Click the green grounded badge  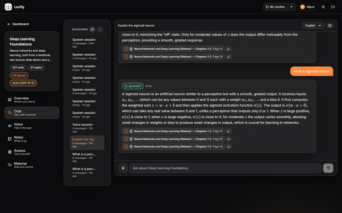(133, 86)
